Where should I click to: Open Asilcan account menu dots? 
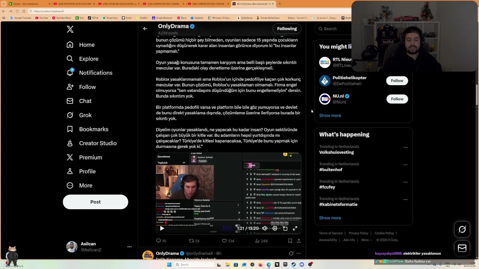pyautogui.click(x=129, y=247)
